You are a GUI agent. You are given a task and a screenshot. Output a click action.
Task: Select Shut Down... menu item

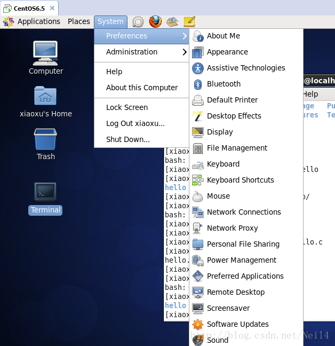point(141,140)
